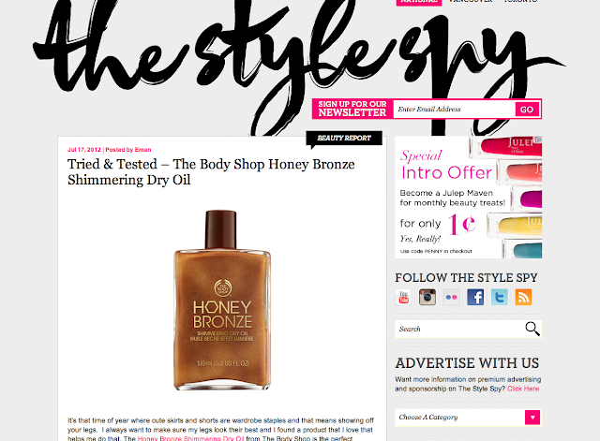The width and height of the screenshot is (600, 441).
Task: Select the National edition tab
Action: point(419,2)
